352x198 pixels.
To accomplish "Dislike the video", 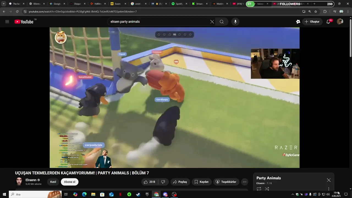I will click(x=163, y=182).
